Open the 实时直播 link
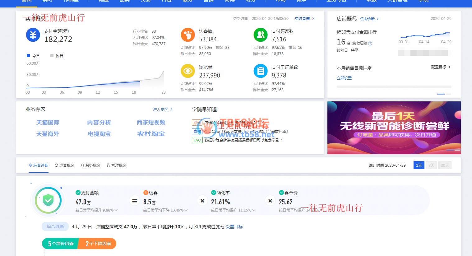Screen dimensions: 472x256 pos(304,19)
